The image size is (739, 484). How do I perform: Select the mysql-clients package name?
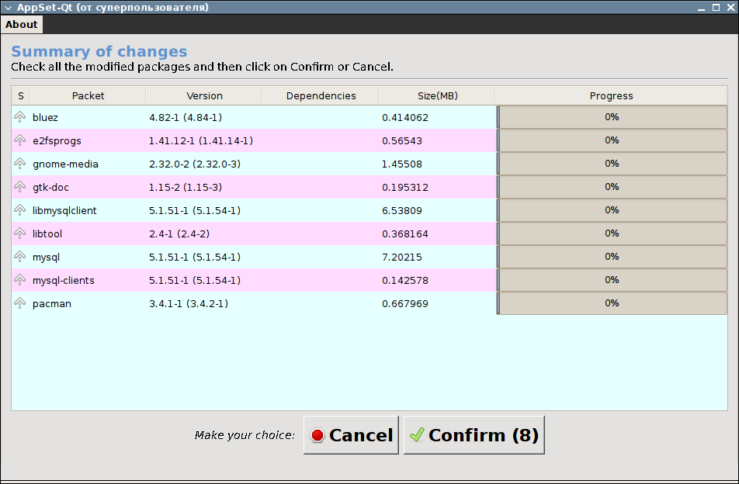(x=64, y=281)
